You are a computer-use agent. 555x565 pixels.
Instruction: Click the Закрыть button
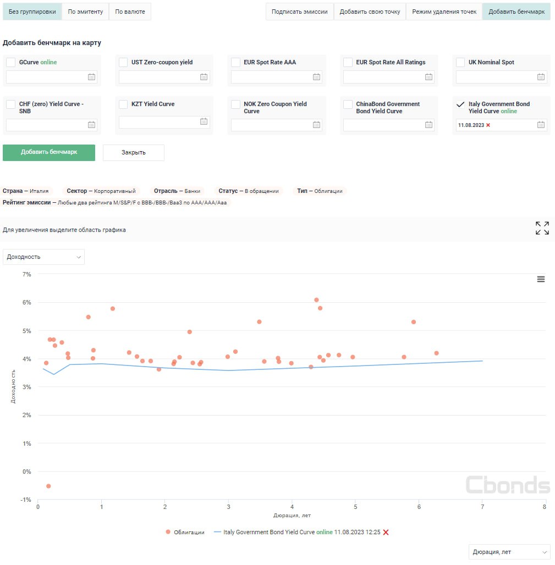134,152
